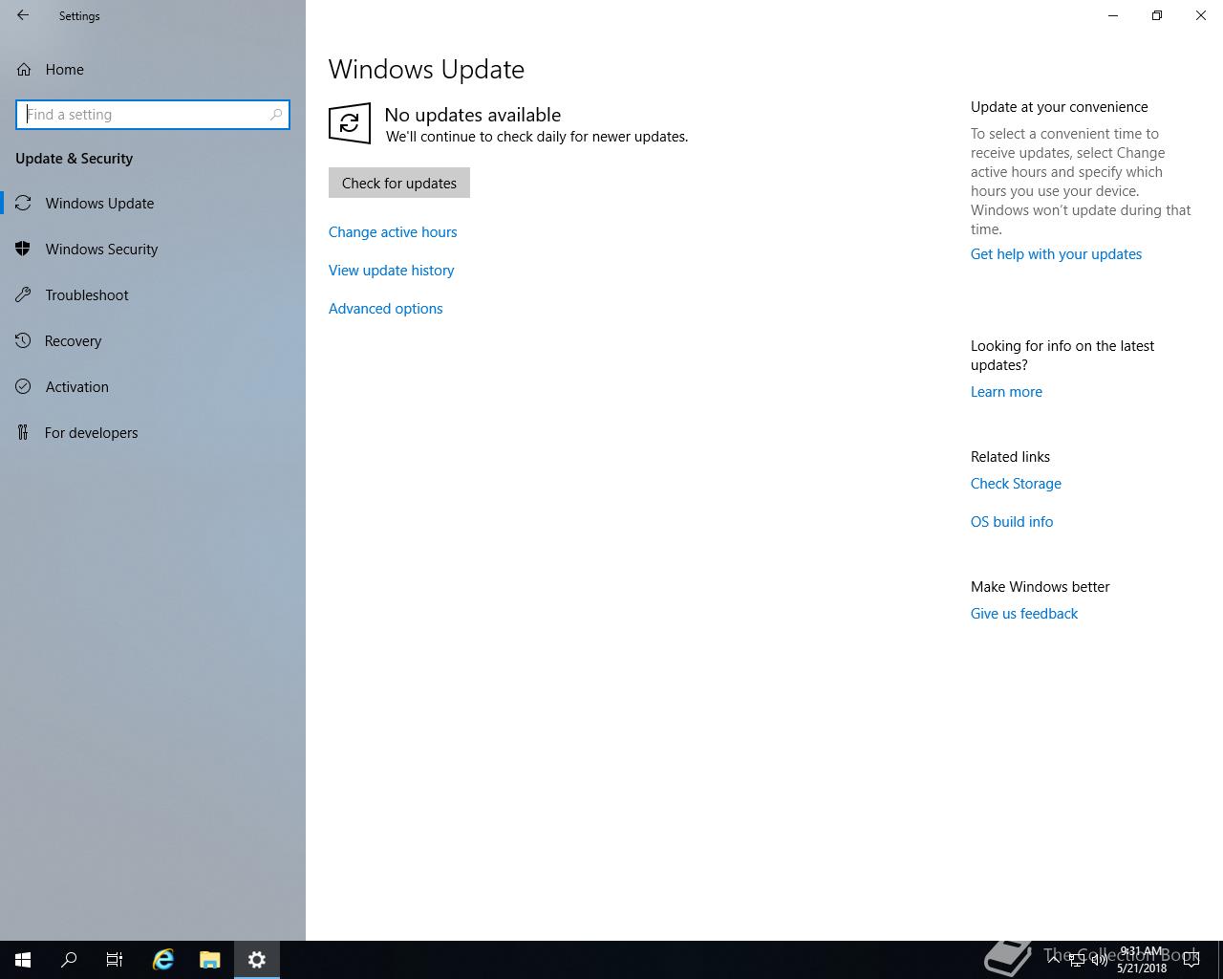Click the update refresh status icon
The width and height of the screenshot is (1223, 979).
coord(350,123)
